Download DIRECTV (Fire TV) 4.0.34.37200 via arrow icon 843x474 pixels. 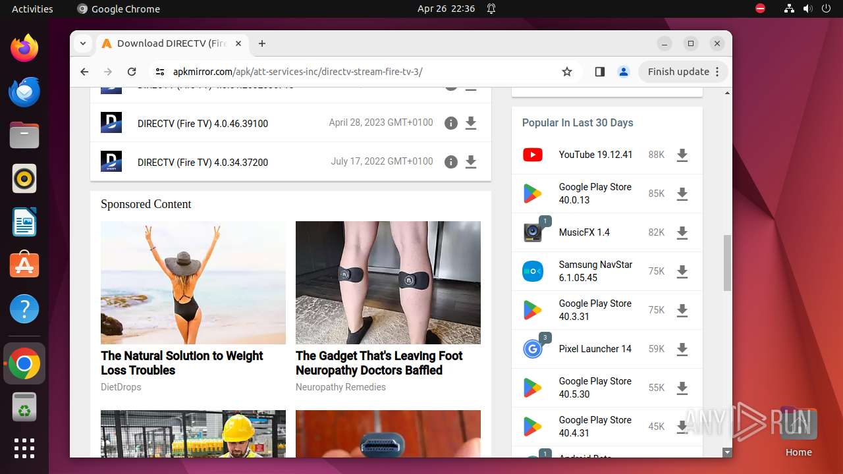471,162
